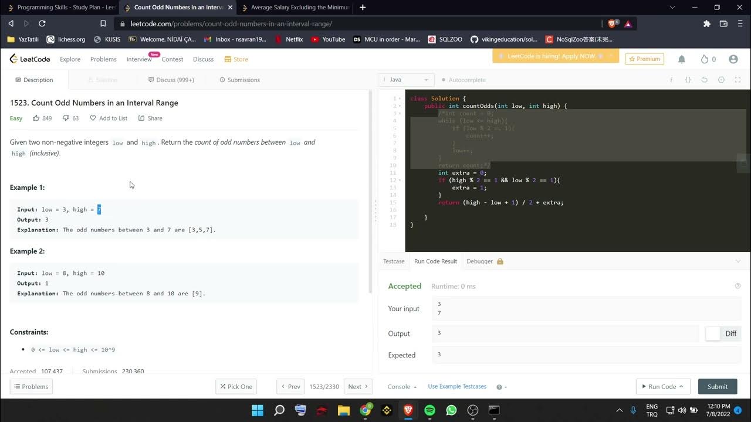Switch to Programming Skills browser tab
Viewport: 751px width, 422px height.
tap(61, 8)
